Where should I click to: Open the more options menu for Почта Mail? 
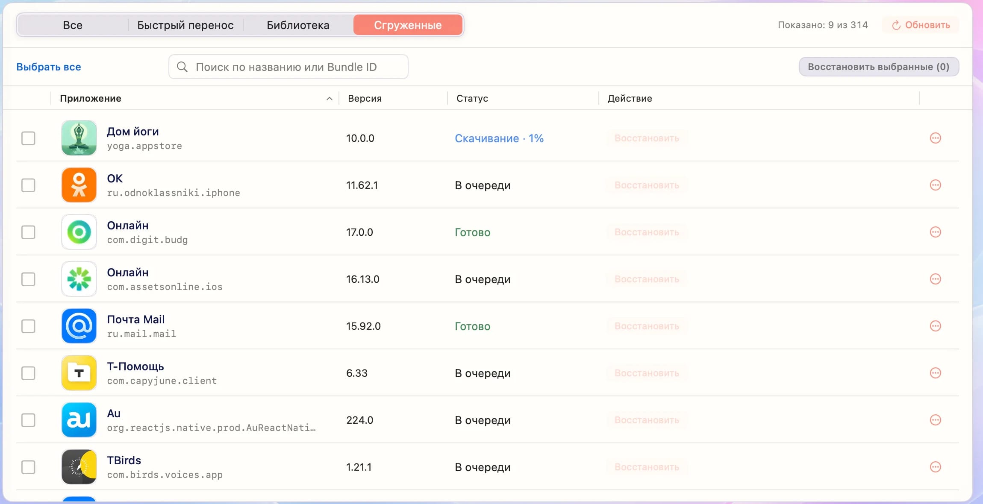pyautogui.click(x=935, y=326)
